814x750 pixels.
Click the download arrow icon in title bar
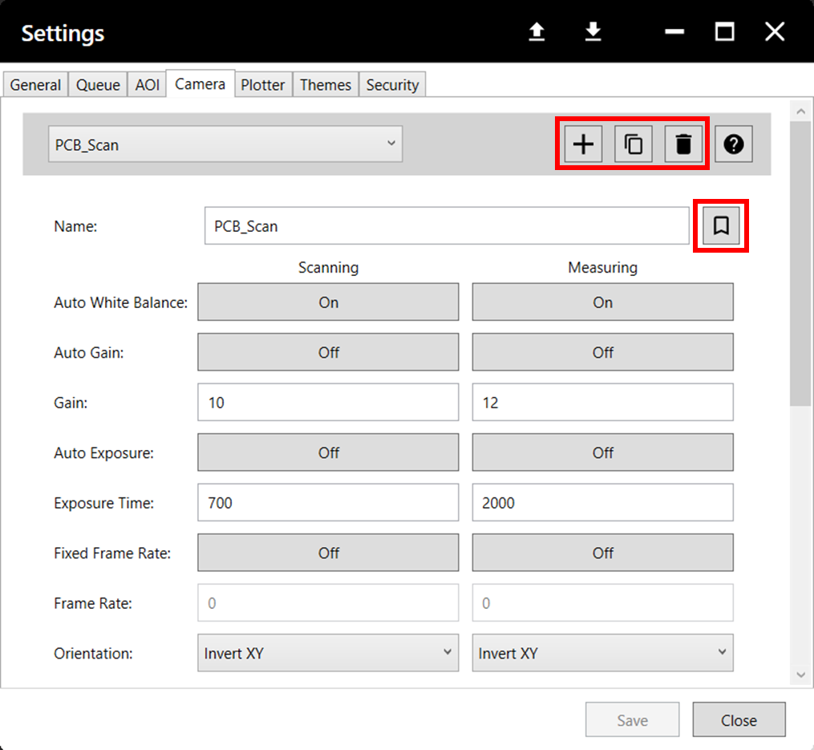click(593, 31)
